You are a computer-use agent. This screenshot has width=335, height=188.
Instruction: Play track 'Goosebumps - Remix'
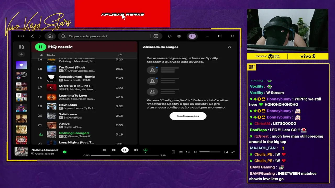tap(77, 77)
